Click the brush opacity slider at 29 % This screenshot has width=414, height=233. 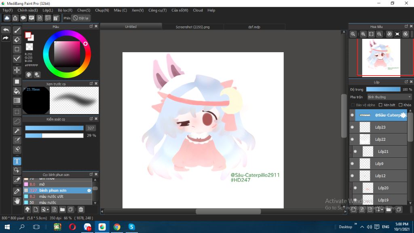click(55, 136)
